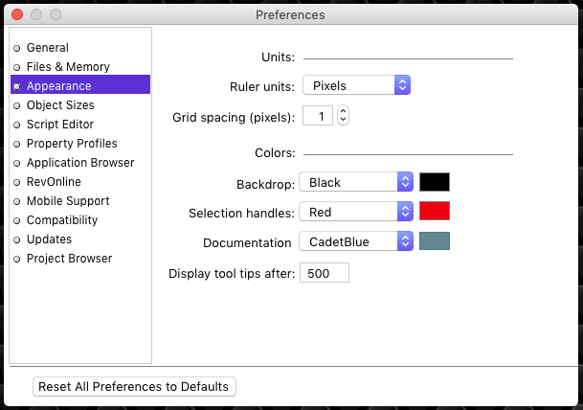The height and width of the screenshot is (410, 583).
Task: Click the Object Sizes bullet icon
Action: 17,105
